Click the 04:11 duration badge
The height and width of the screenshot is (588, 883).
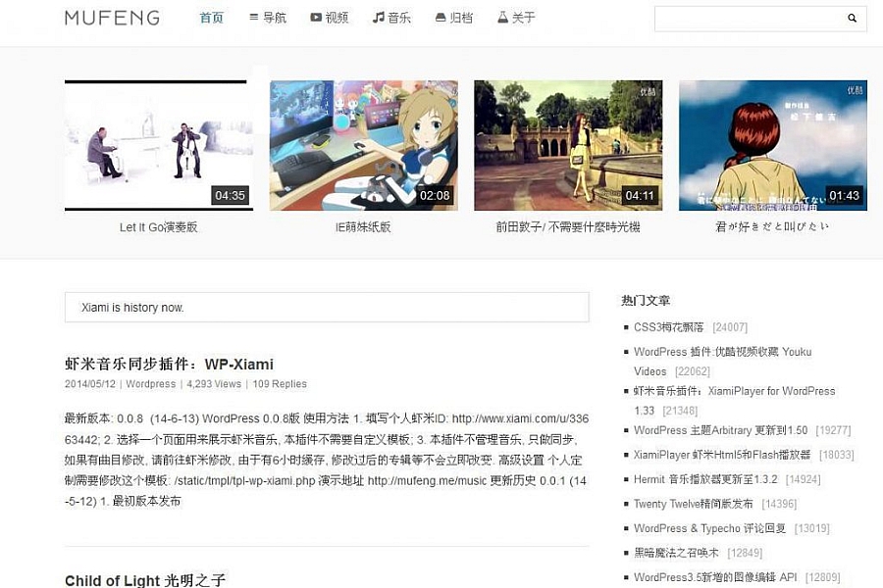click(x=640, y=195)
